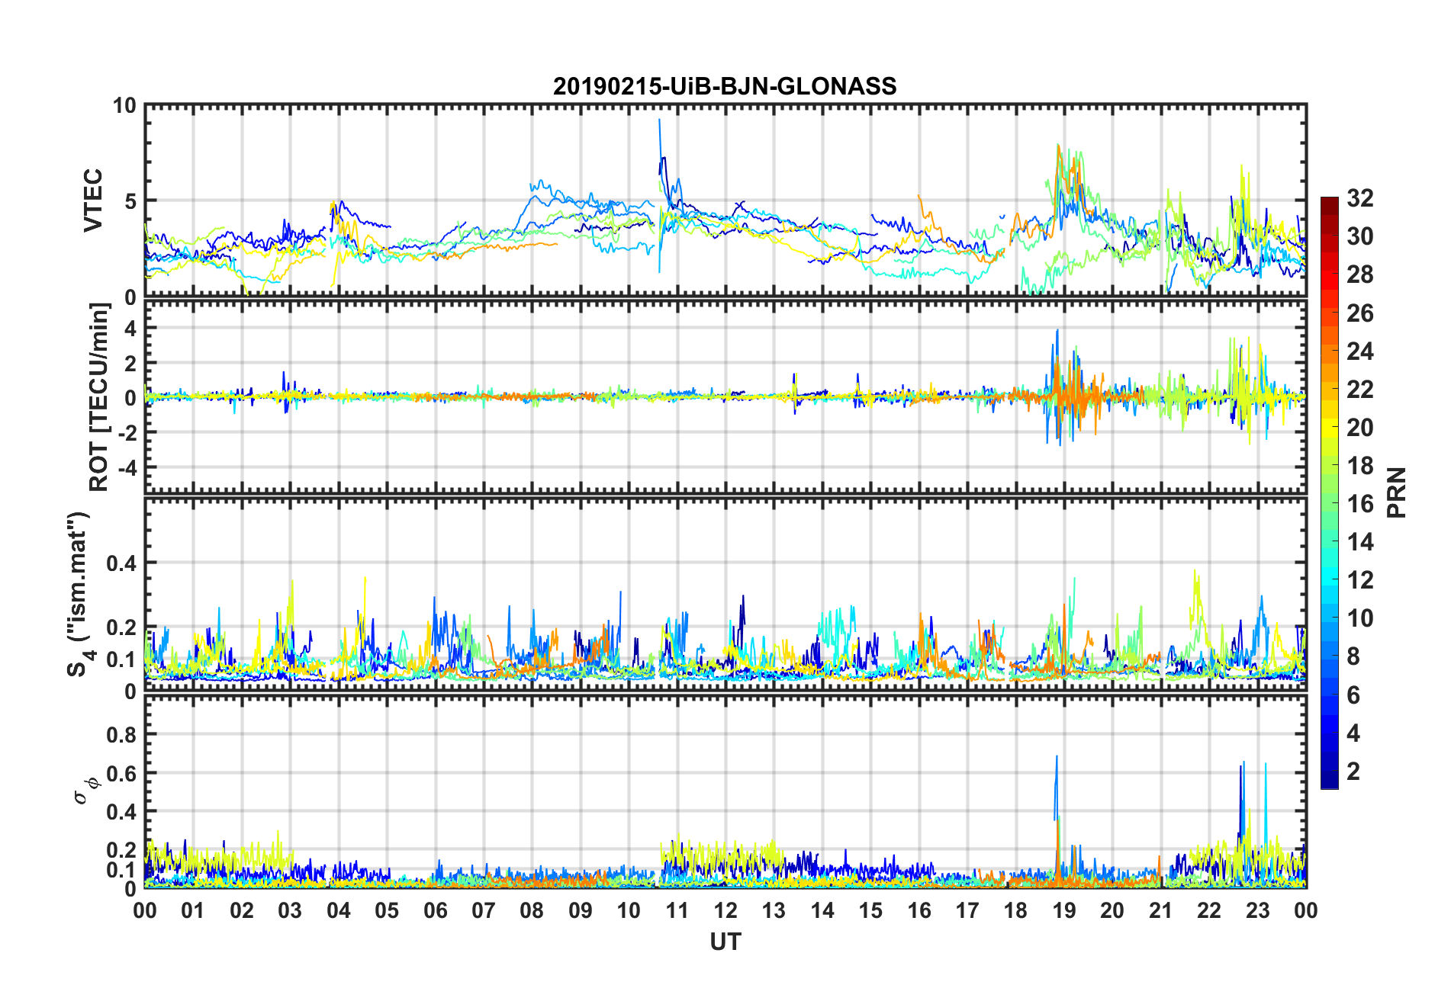Click x-axis hour tick 05
Screen dimensions: 1451x985
(x=387, y=911)
